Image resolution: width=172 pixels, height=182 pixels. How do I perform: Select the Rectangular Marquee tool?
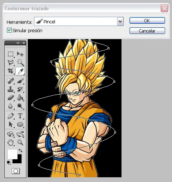point(11,54)
